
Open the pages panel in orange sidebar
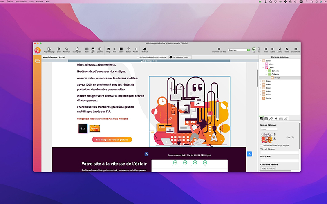pyautogui.click(x=37, y=61)
